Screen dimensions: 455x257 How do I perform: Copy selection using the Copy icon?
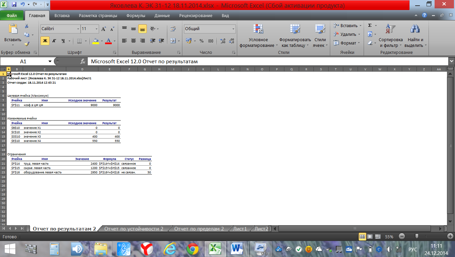(x=27, y=34)
